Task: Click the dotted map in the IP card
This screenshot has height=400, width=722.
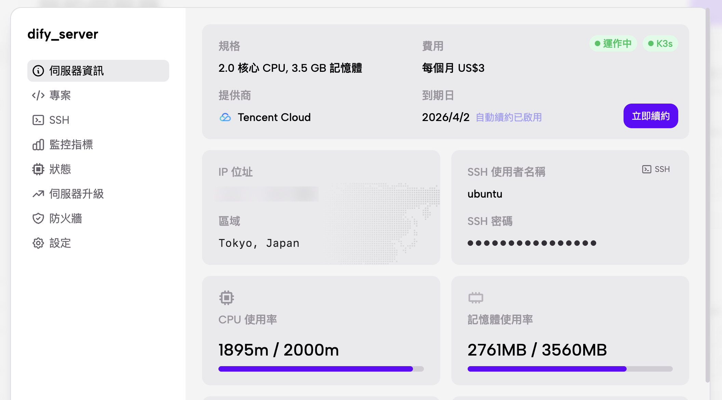Action: point(383,223)
